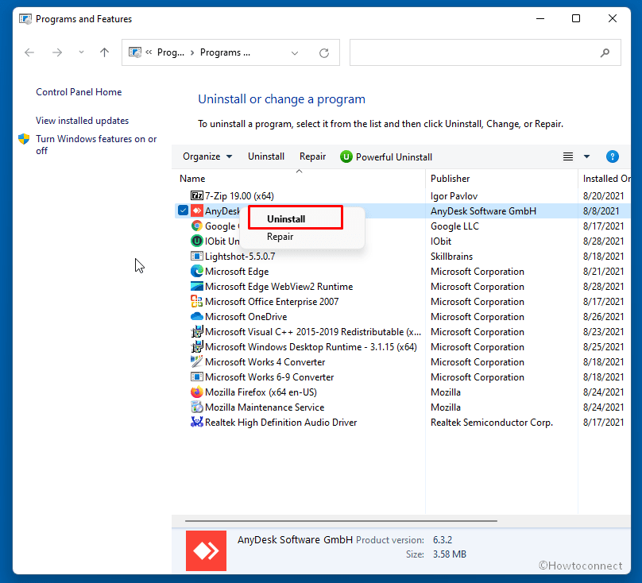Select Microsoft Edge WebView2 Runtime entry
The width and height of the screenshot is (642, 583).
coord(279,287)
